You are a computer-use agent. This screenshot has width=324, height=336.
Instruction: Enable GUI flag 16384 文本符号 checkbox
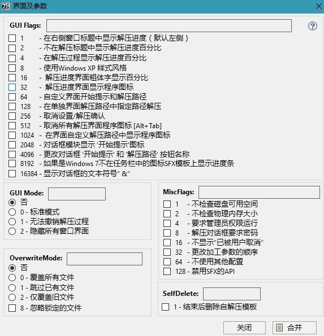point(12,173)
